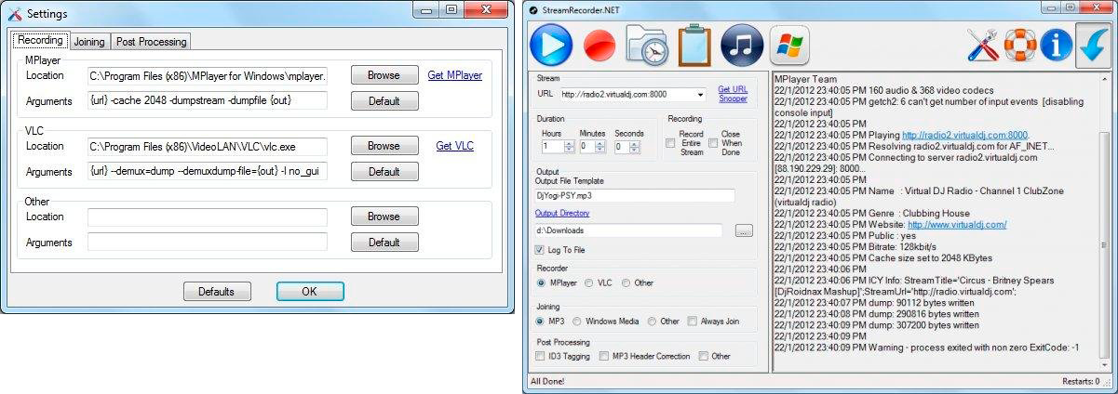This screenshot has height=394, width=1118.
Task: Click Browse for MPlayer location
Action: [384, 75]
